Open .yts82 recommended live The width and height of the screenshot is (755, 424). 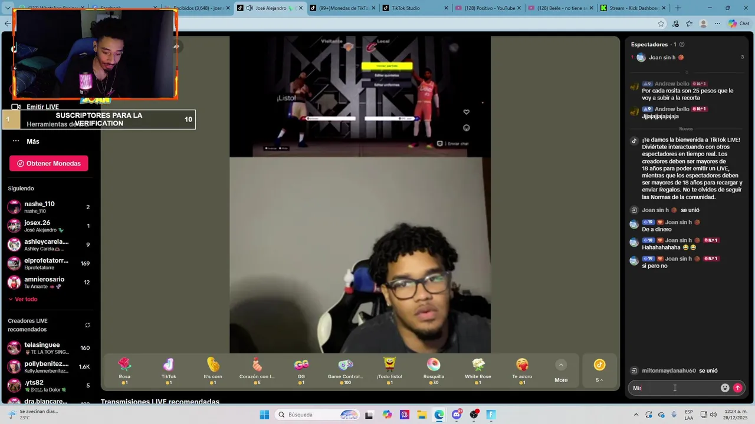coord(49,385)
